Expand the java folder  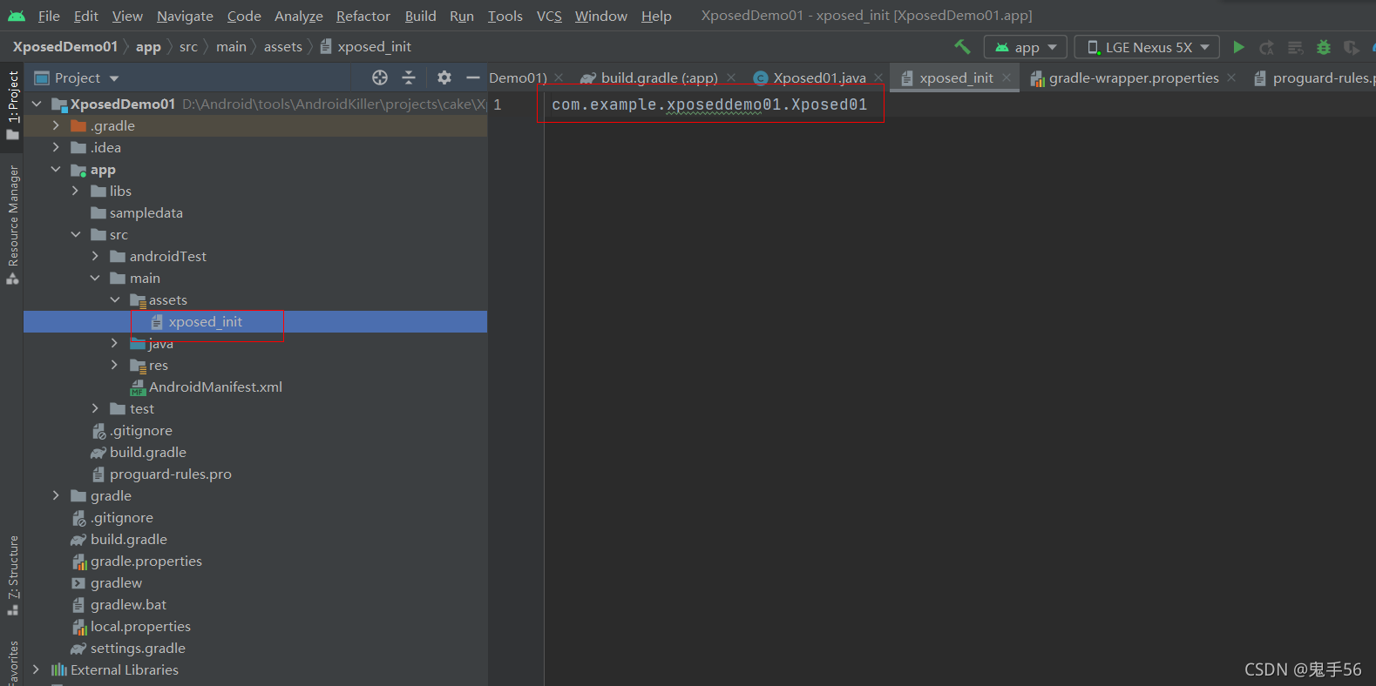coord(115,343)
